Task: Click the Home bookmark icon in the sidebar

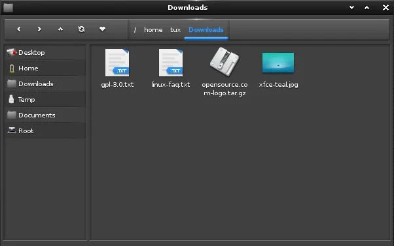Action: coord(12,68)
